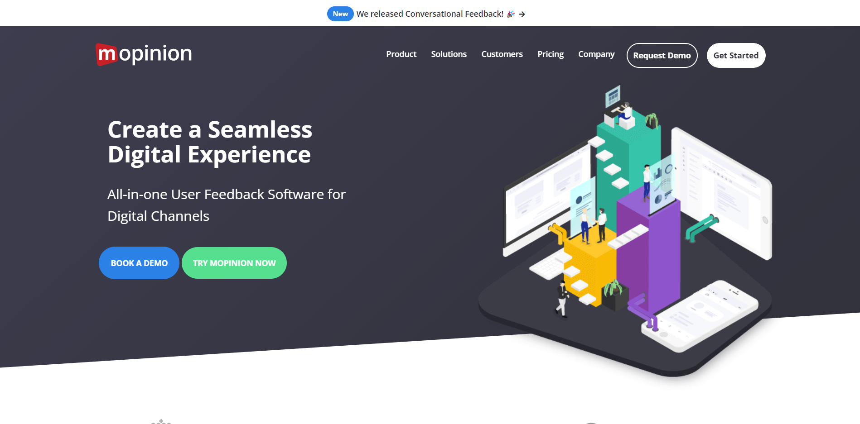Open the Conversational Feedback announcement link
860x424 pixels.
(430, 14)
